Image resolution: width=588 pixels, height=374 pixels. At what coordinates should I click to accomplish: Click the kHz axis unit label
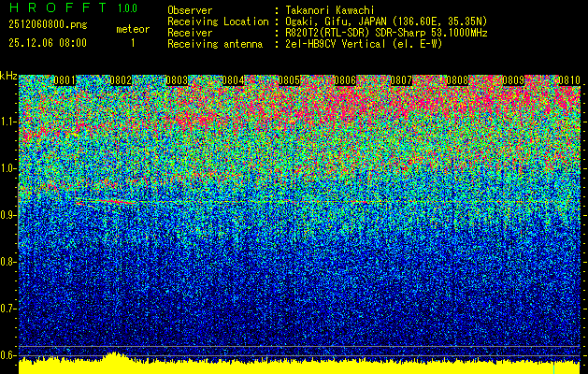click(8, 76)
